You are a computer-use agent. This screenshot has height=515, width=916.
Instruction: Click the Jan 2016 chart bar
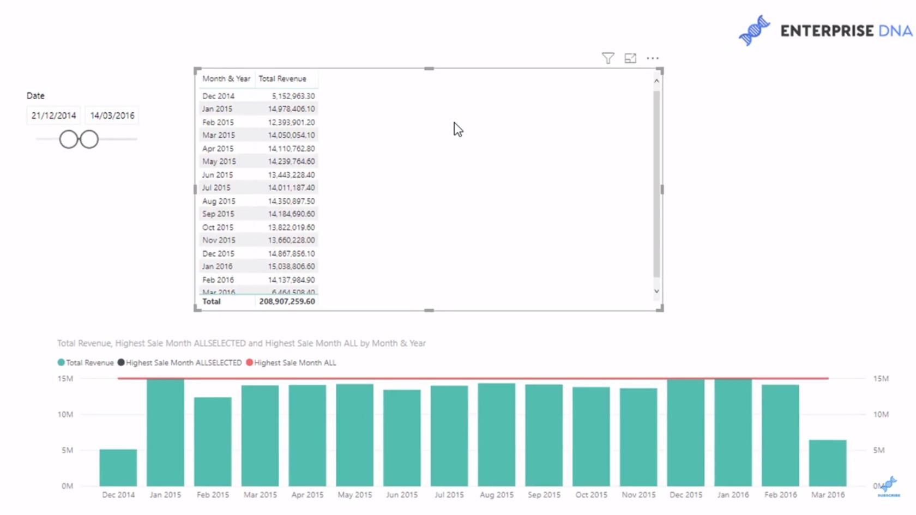733,433
